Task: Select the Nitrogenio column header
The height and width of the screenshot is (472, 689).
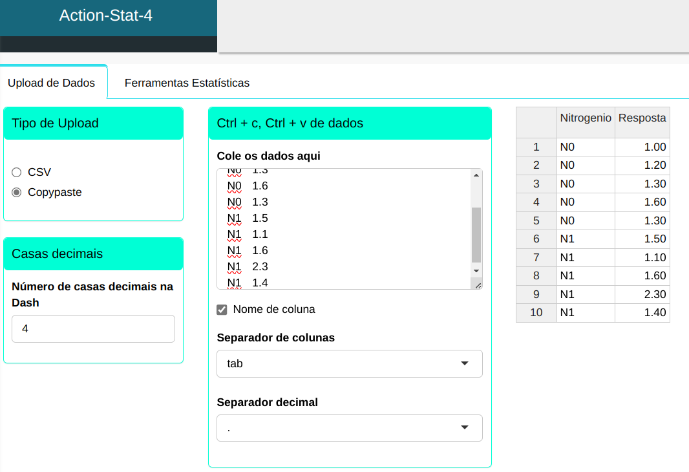Action: [x=585, y=118]
